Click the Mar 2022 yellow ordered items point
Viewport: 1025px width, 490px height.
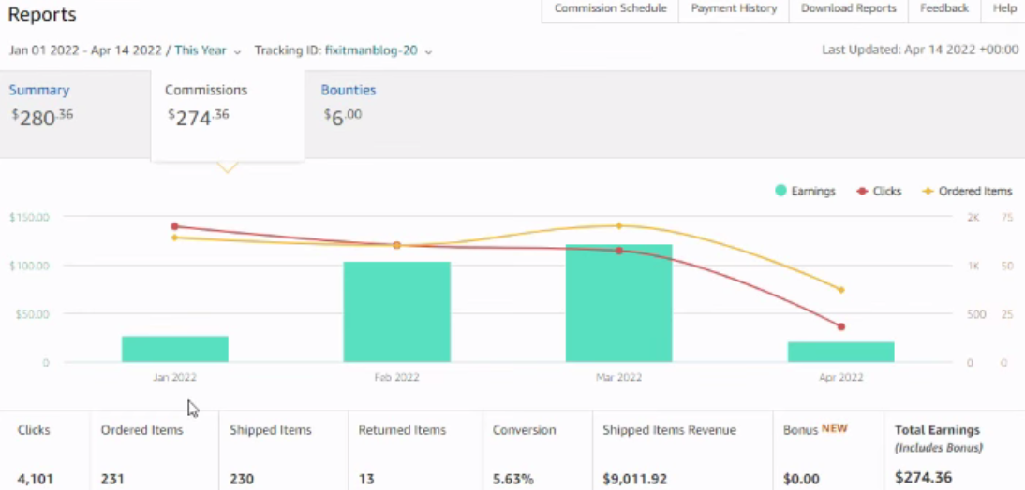619,225
